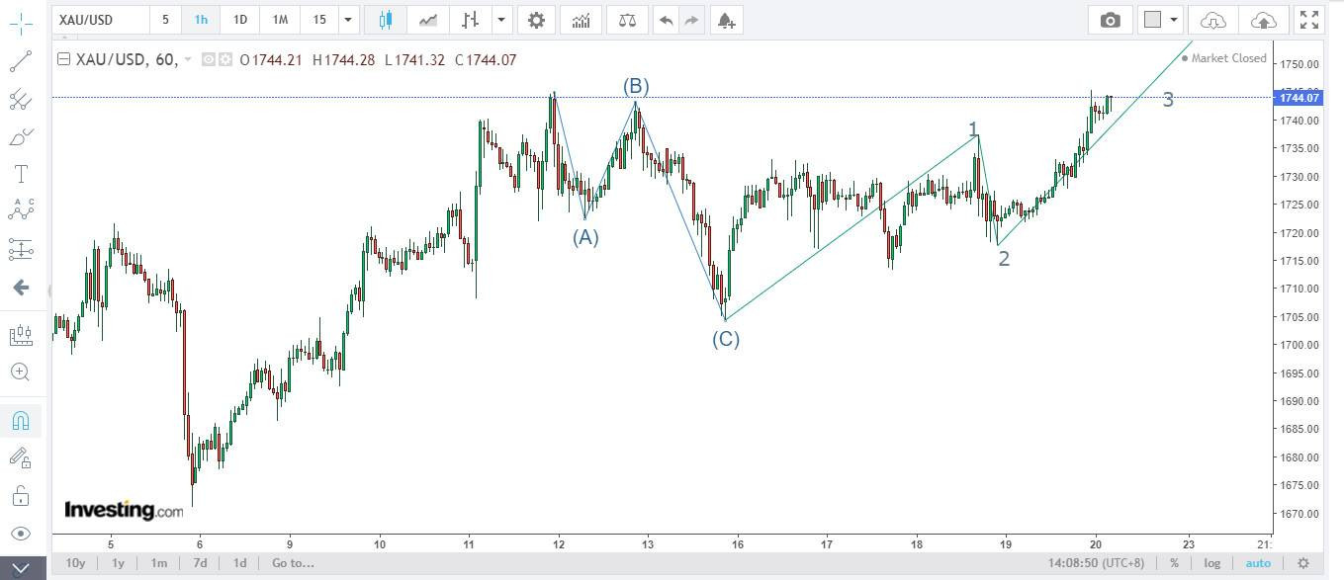
Task: Toggle hide all drawings eye icon
Action: point(21,534)
